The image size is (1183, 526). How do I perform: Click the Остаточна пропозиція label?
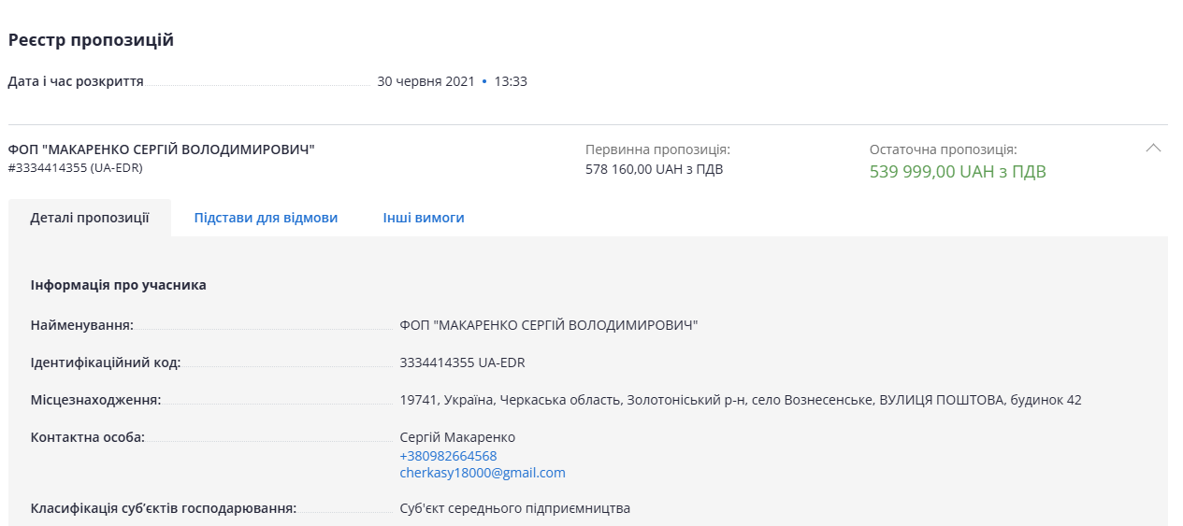(943, 149)
